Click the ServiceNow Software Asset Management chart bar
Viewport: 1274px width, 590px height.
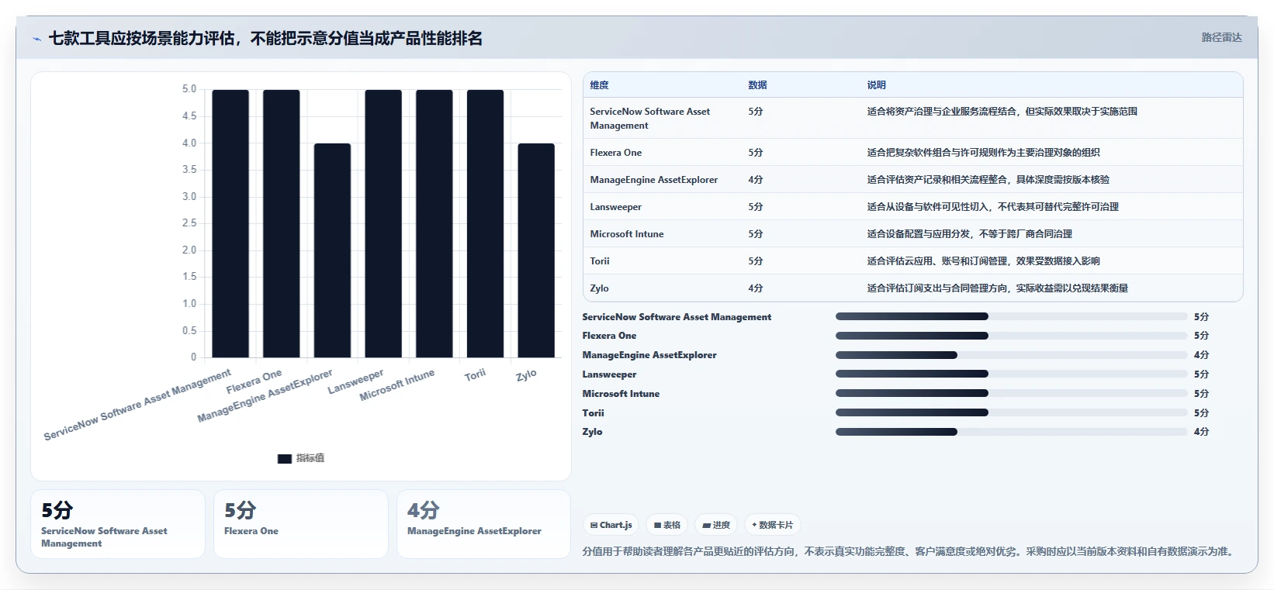click(230, 223)
